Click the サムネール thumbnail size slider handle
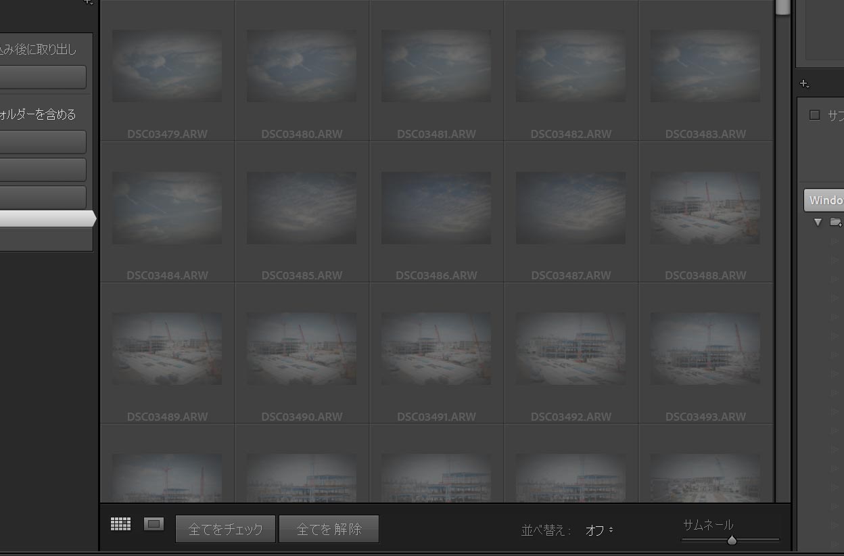 pyautogui.click(x=732, y=540)
